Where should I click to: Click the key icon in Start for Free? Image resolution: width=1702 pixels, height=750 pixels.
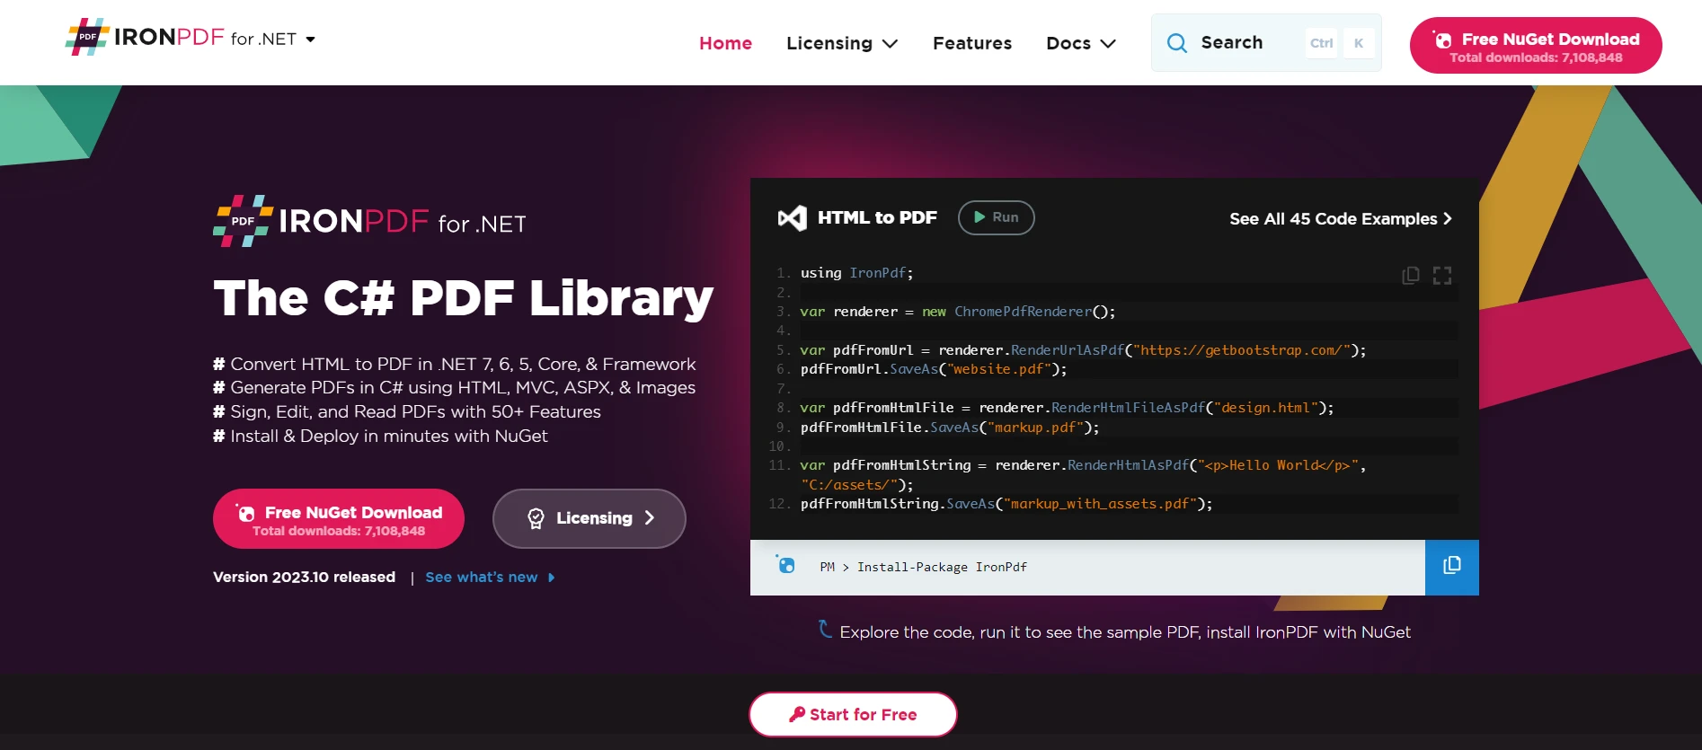796,714
